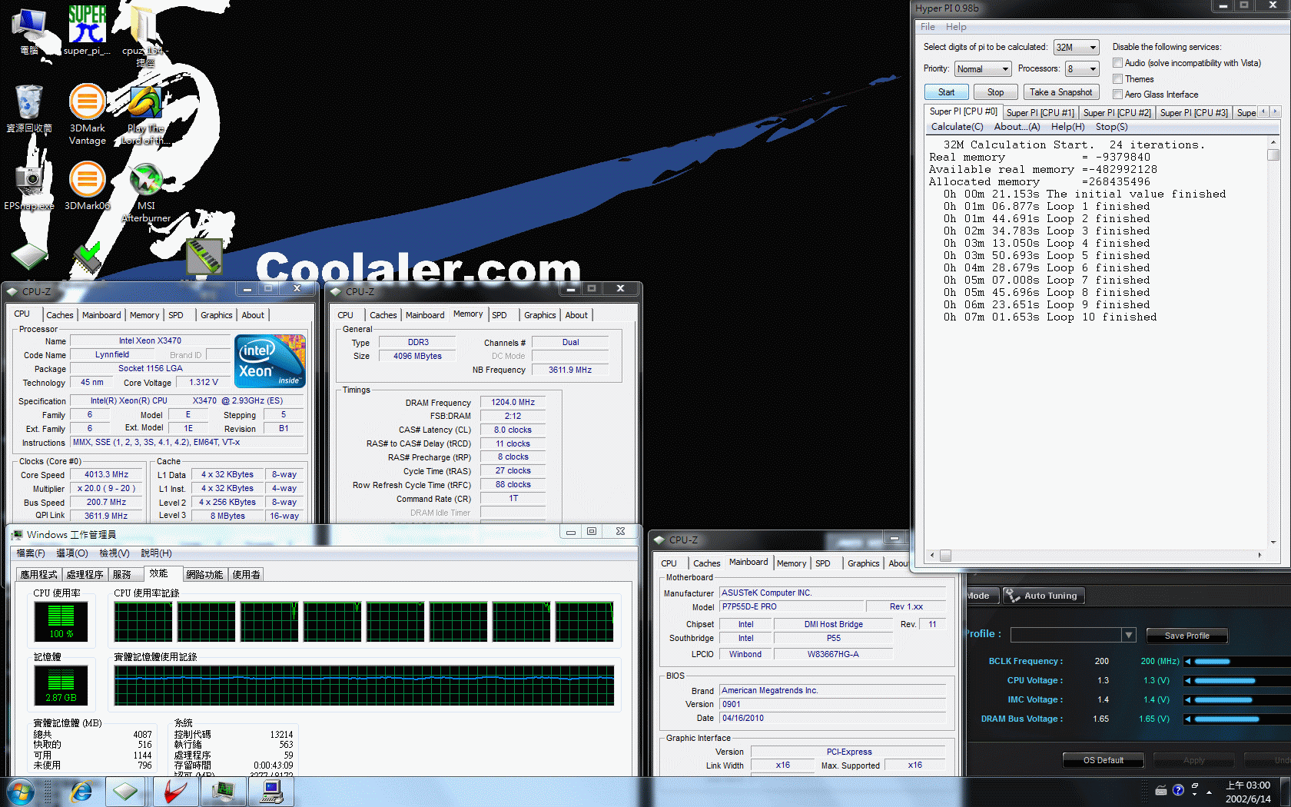Screen dimensions: 1291x807
Task: Switch to the red-icon tuning app on taskbar
Action: [x=175, y=792]
